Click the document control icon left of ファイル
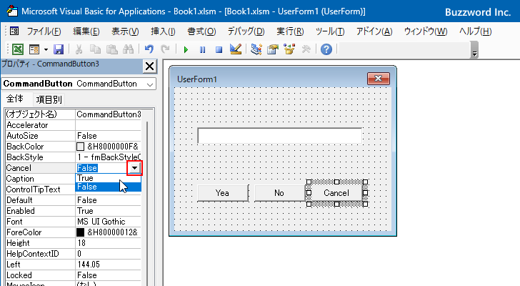Image resolution: width=520 pixels, height=286 pixels. click(x=14, y=31)
